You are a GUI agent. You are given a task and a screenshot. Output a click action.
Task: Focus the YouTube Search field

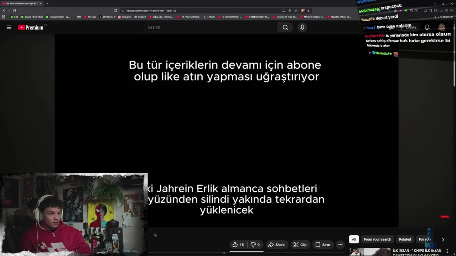pyautogui.click(x=211, y=27)
